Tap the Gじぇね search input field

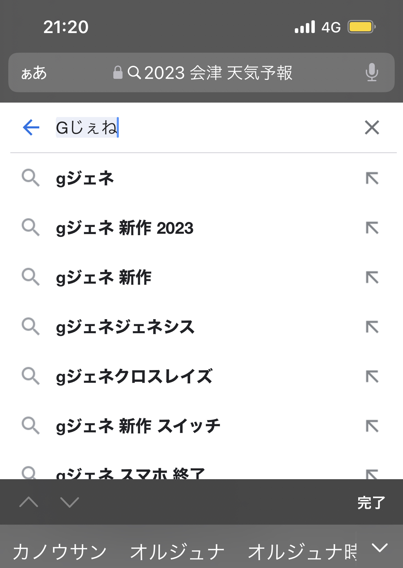click(207, 128)
